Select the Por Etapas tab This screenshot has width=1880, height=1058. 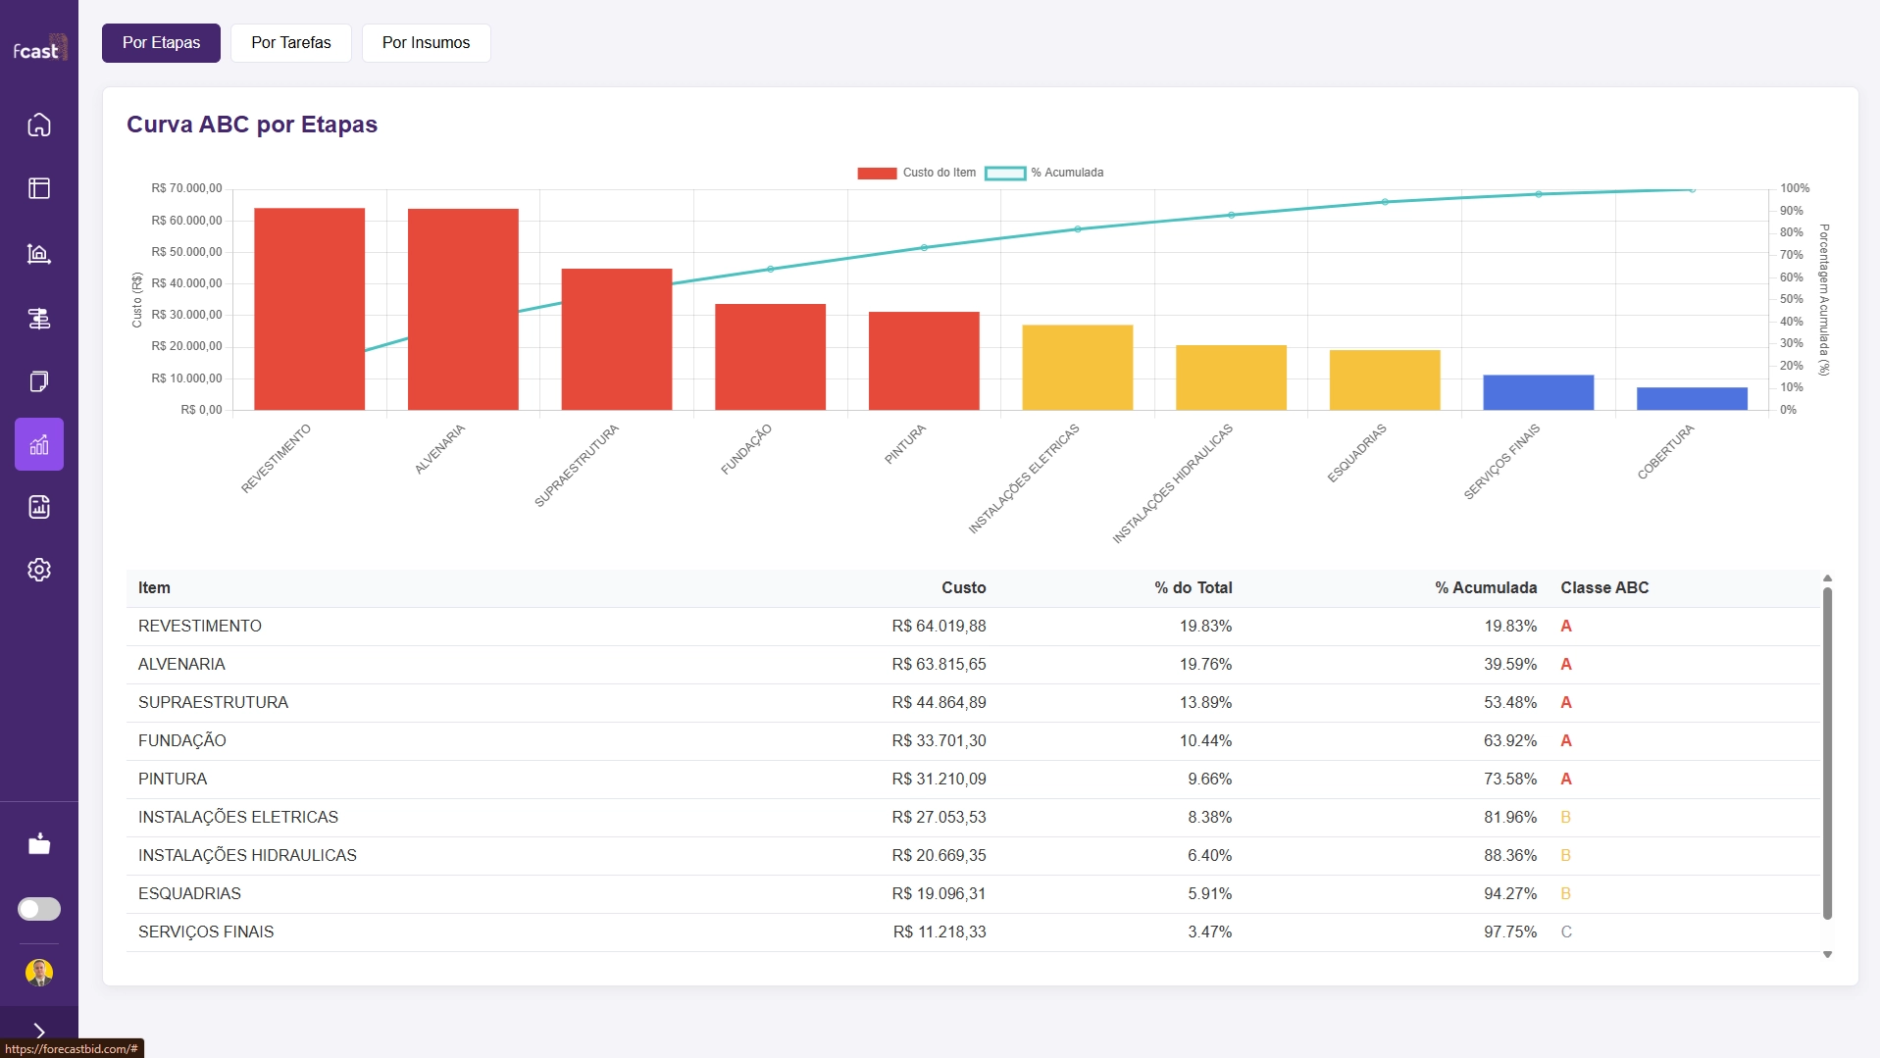tap(161, 43)
